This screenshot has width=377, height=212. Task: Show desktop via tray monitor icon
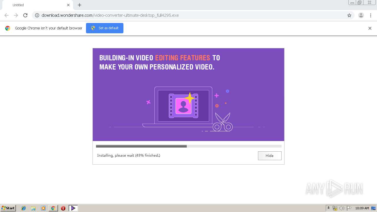(373, 208)
